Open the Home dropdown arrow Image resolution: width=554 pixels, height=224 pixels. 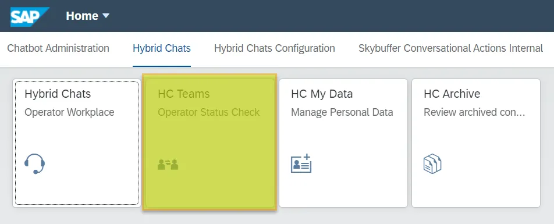[x=106, y=16]
